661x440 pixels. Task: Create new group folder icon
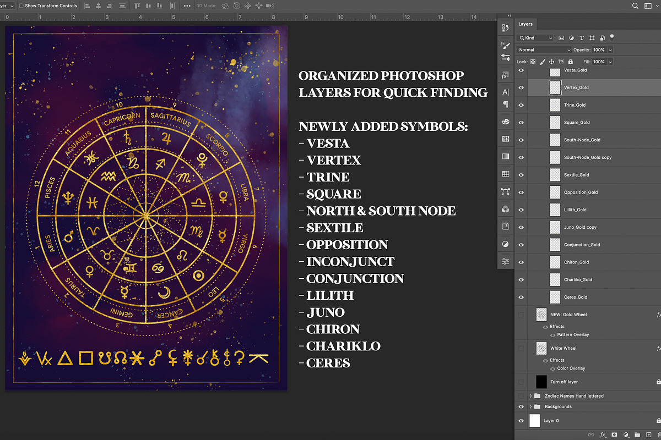[637, 435]
